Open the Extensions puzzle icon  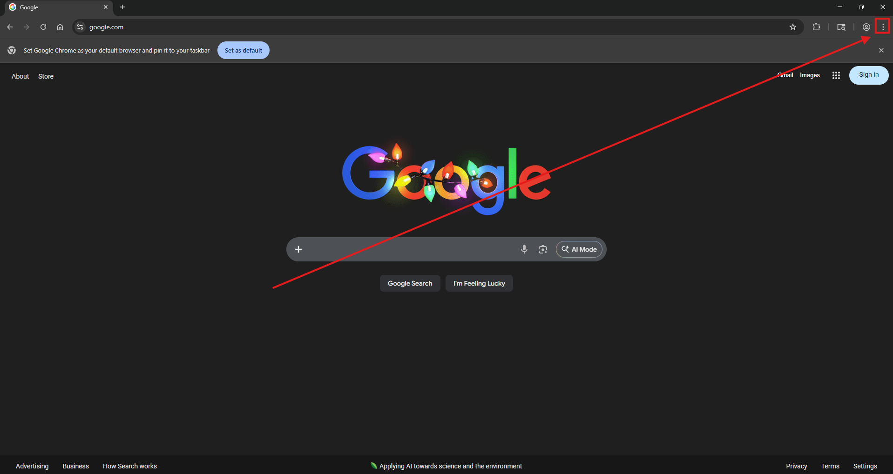[x=816, y=27]
